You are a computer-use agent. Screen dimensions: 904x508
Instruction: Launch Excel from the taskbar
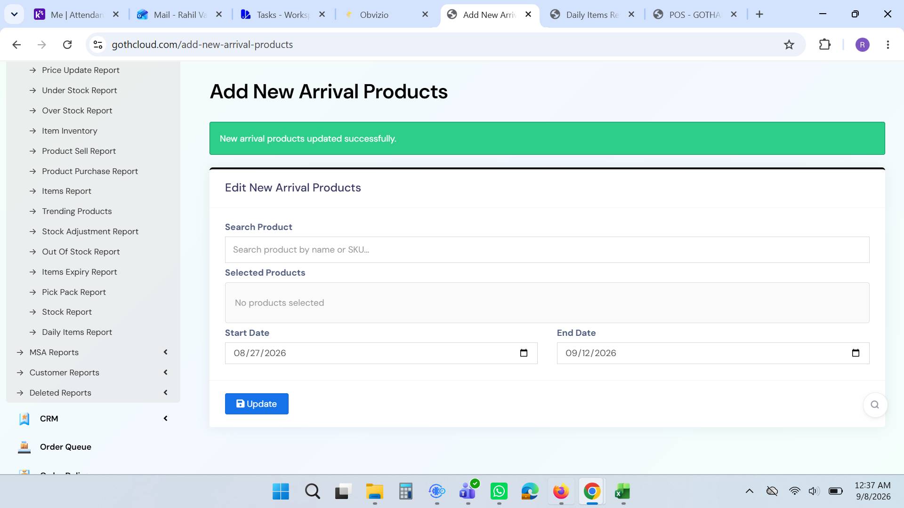click(622, 492)
